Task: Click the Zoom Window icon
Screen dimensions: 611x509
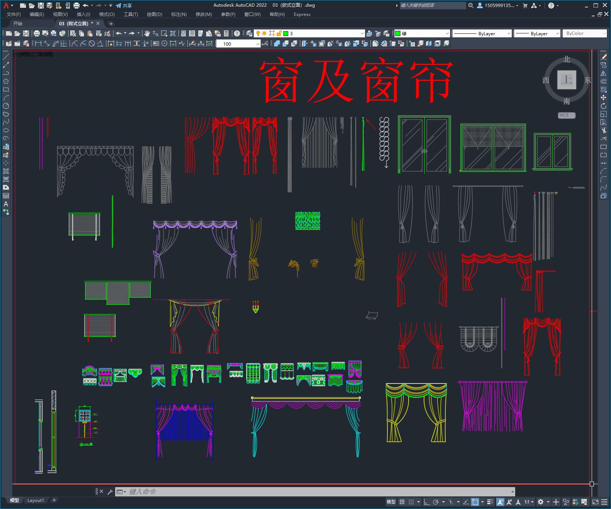Action: tap(164, 33)
